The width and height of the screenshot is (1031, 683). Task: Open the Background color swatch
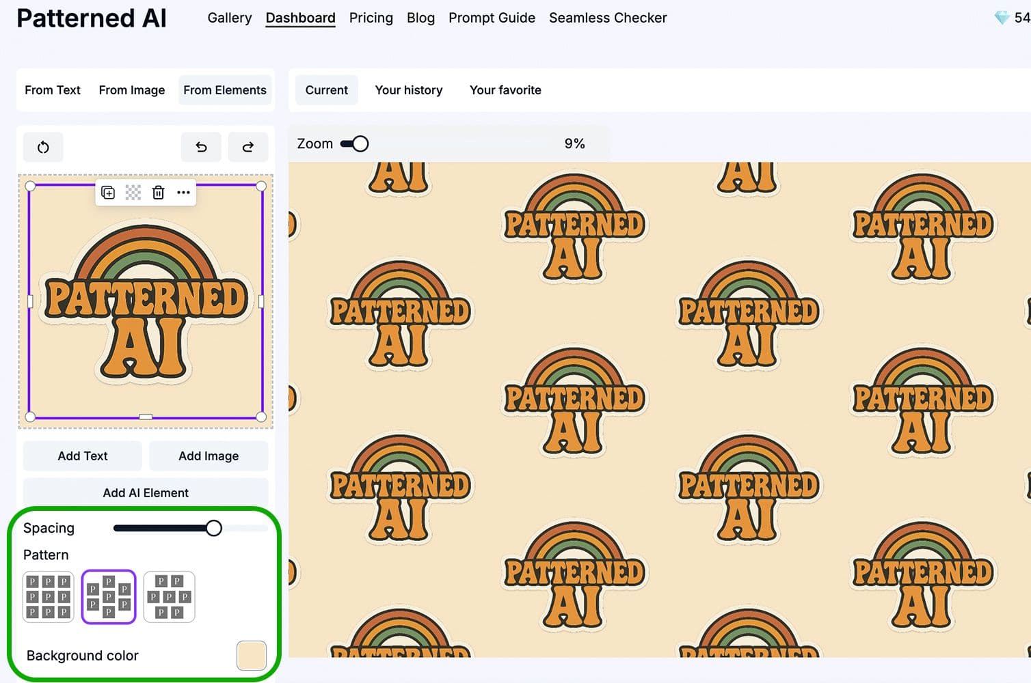tap(251, 655)
